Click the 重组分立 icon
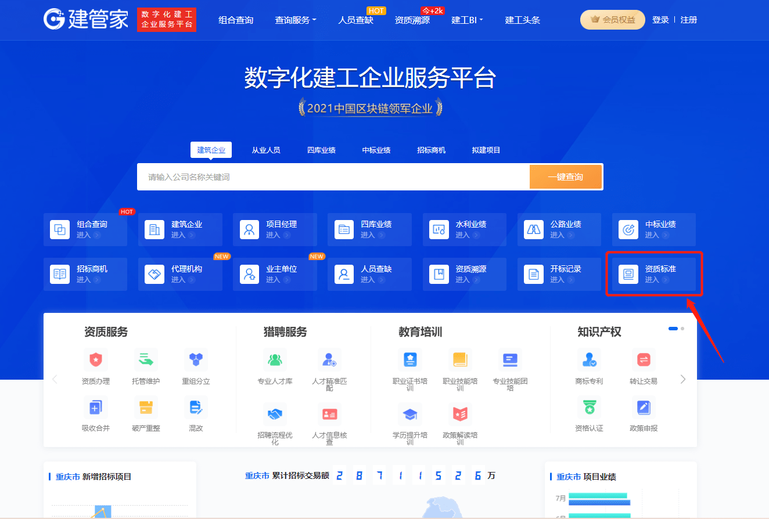The height and width of the screenshot is (519, 769). [x=196, y=360]
